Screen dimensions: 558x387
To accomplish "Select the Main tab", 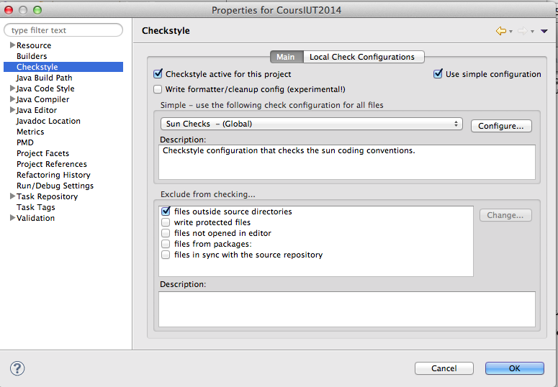I will click(x=286, y=57).
